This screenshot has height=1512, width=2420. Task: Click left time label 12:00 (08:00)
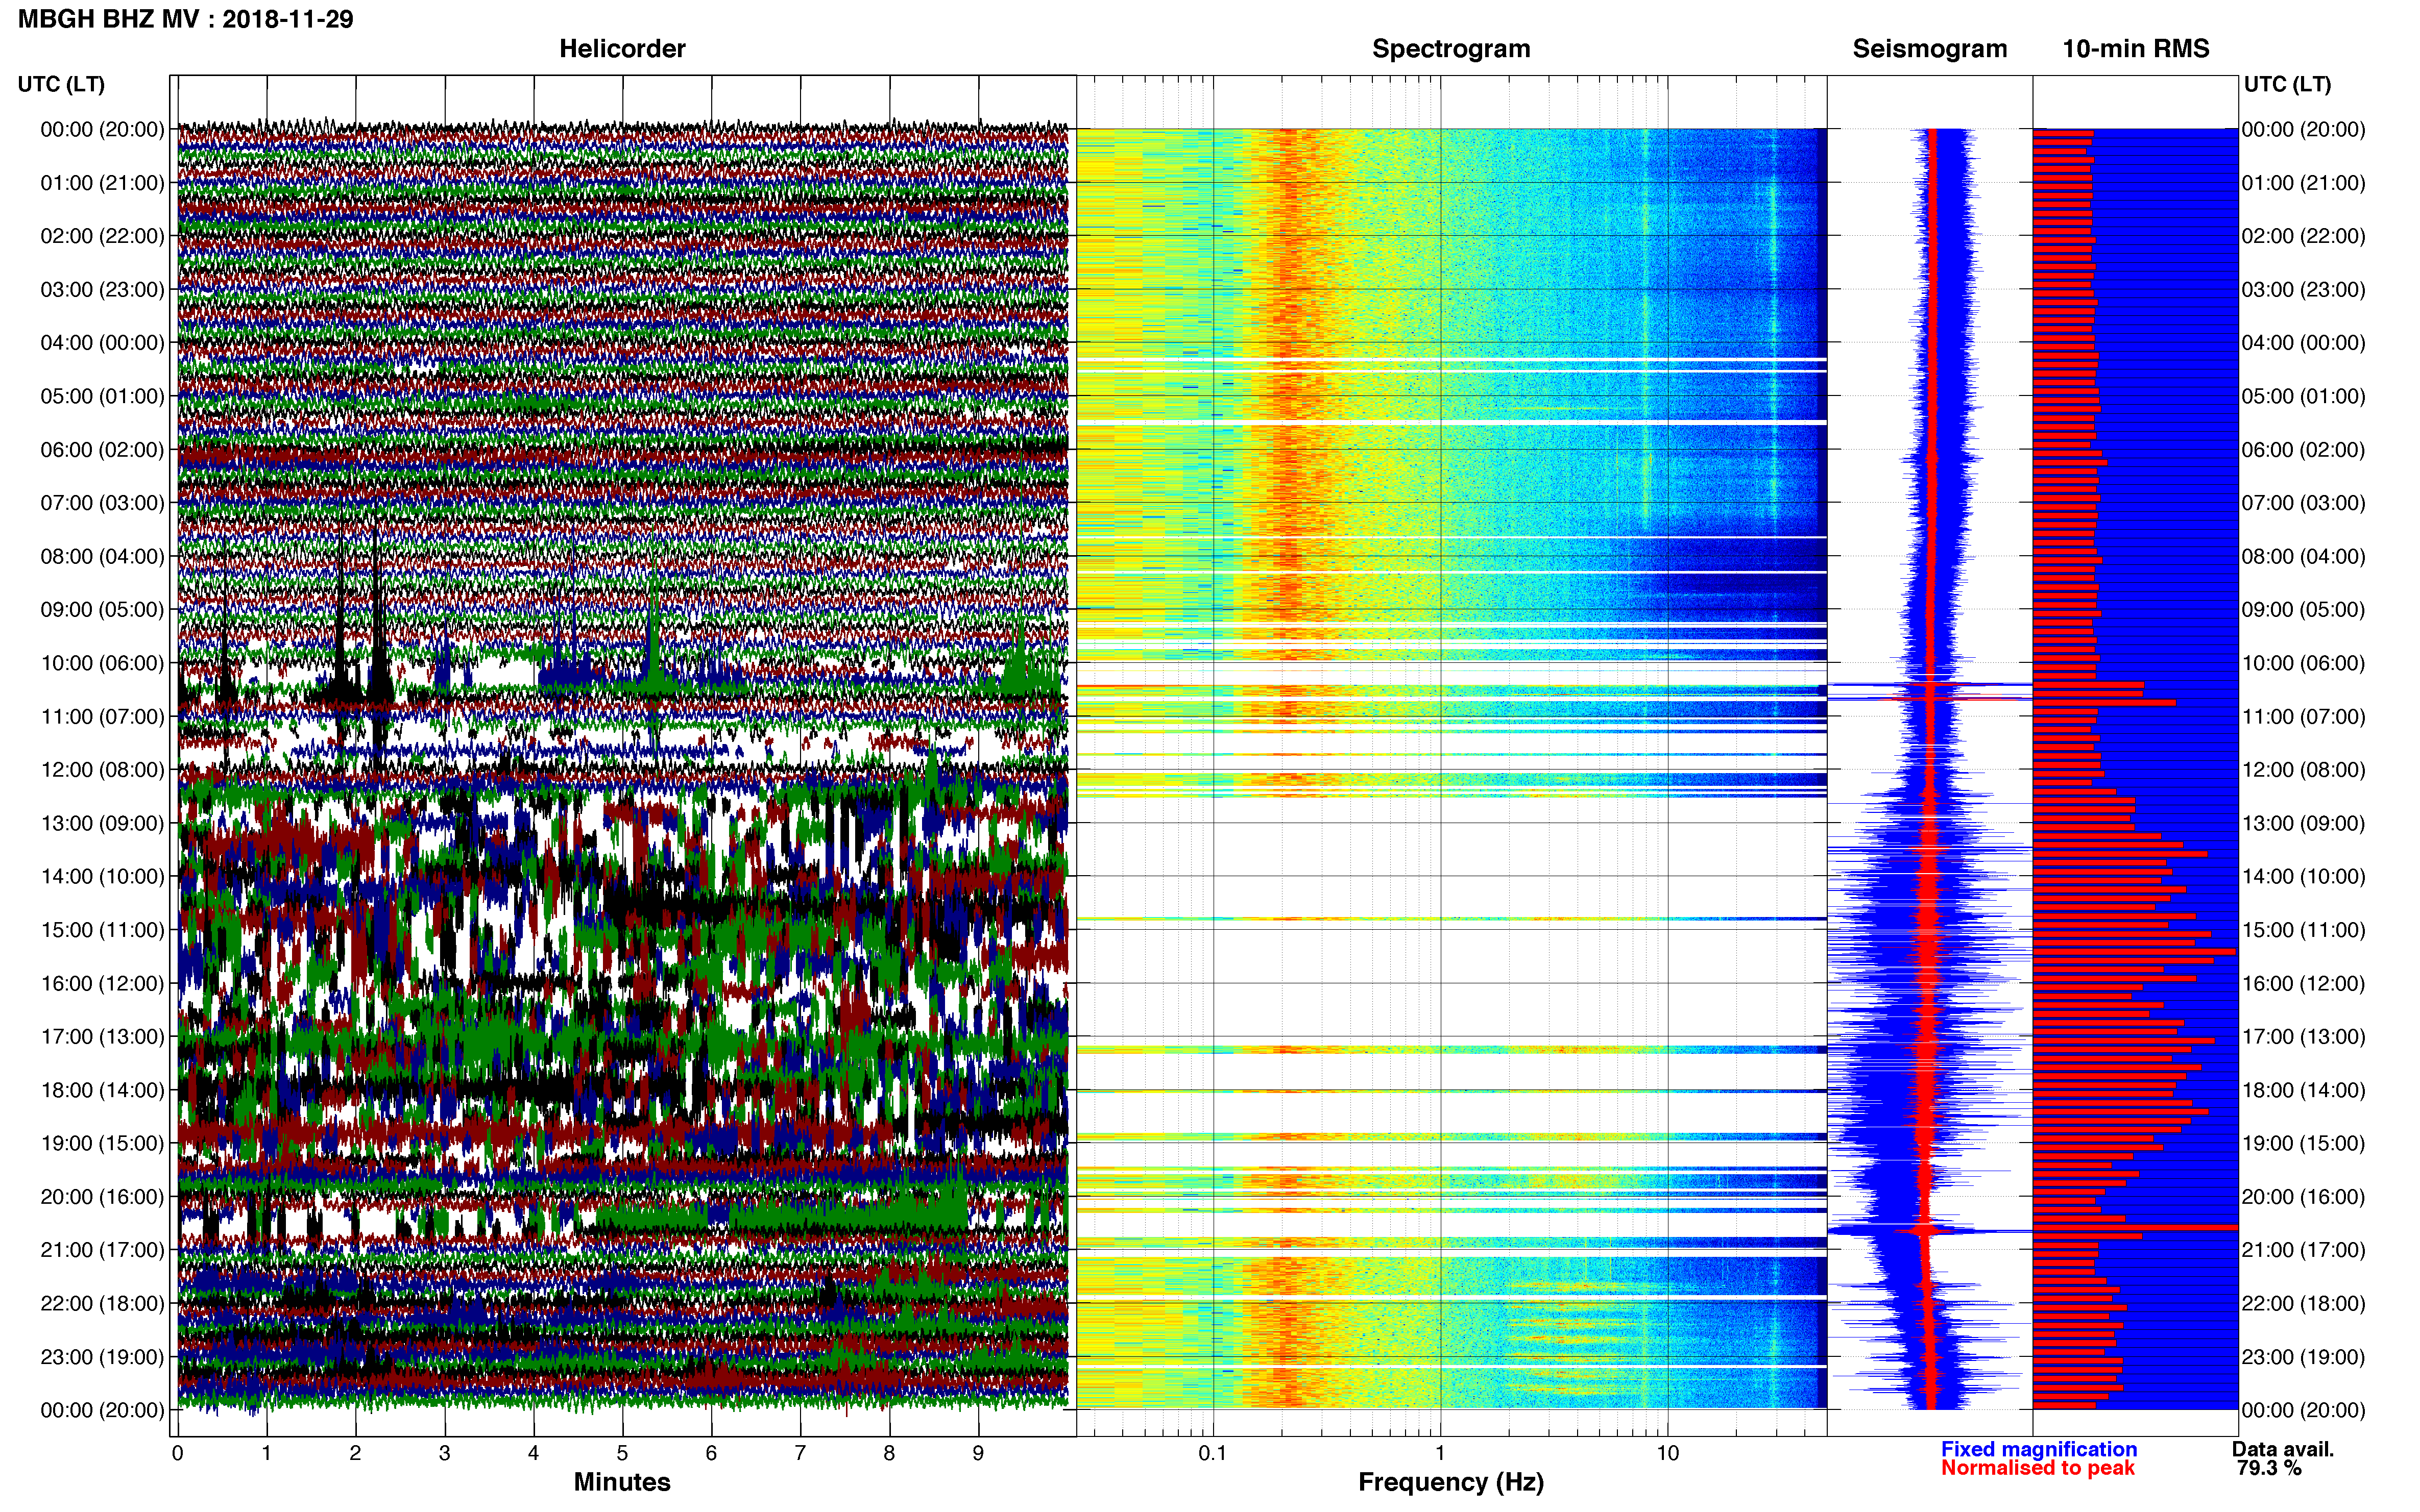point(102,770)
